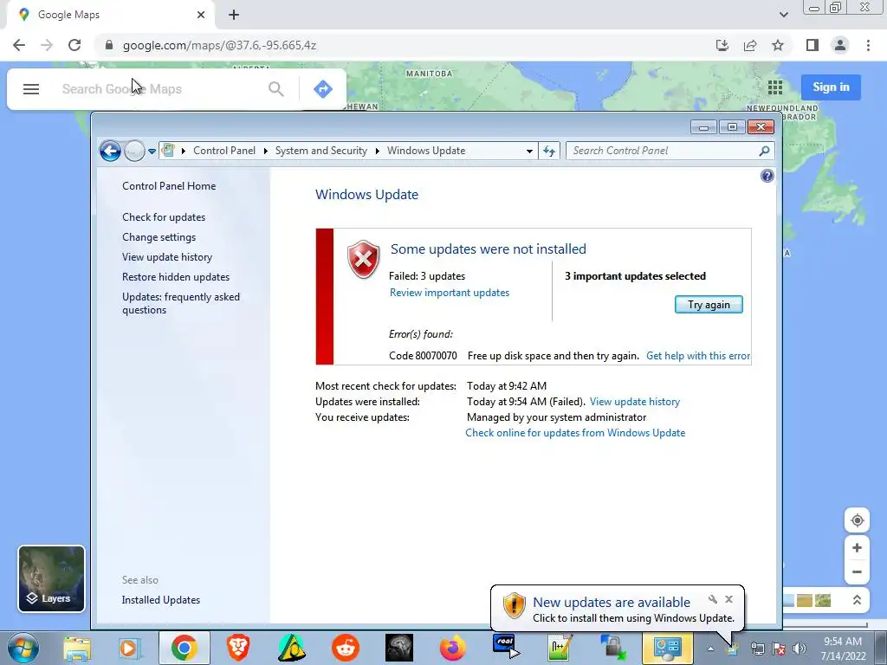Open Control Panel Home link
Screen dimensions: 887x665
[169, 186]
